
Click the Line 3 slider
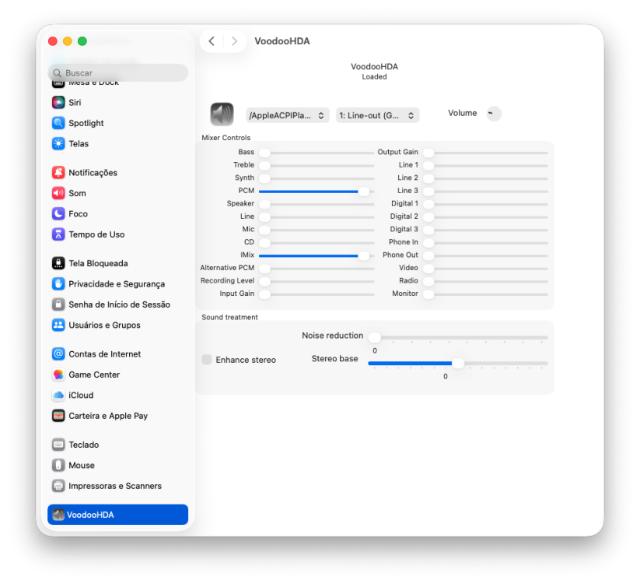point(485,192)
